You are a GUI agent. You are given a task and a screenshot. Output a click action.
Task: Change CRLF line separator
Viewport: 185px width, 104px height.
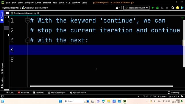(145, 96)
